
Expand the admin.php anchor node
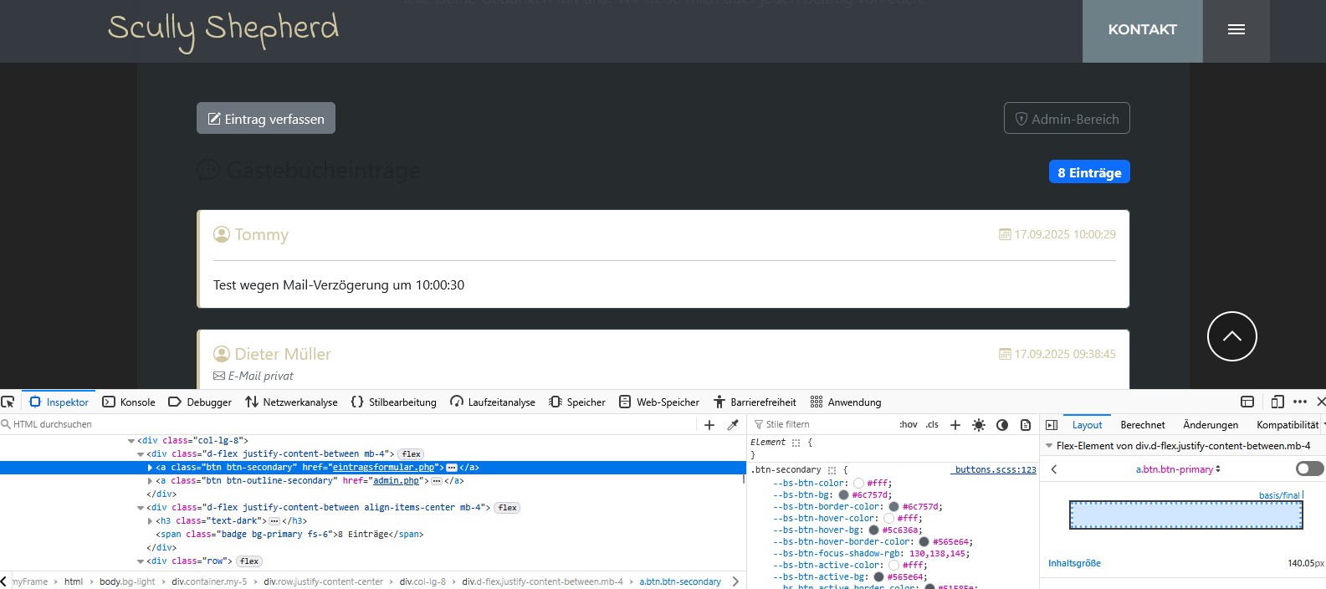(x=151, y=481)
